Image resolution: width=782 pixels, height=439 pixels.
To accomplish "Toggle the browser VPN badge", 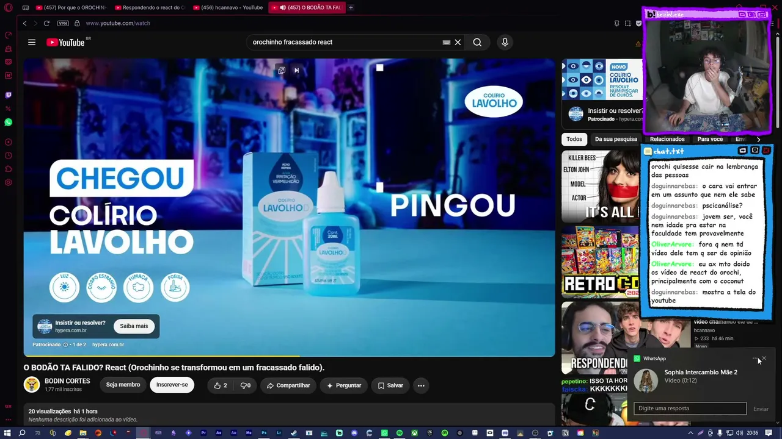I will 63,23.
